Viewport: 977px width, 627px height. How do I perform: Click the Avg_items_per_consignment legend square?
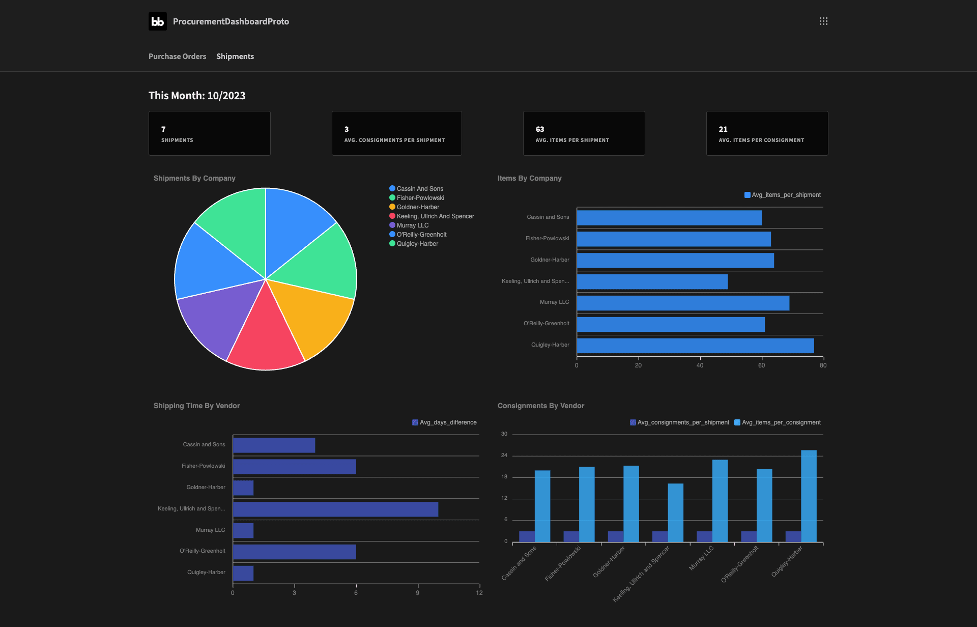(x=737, y=422)
